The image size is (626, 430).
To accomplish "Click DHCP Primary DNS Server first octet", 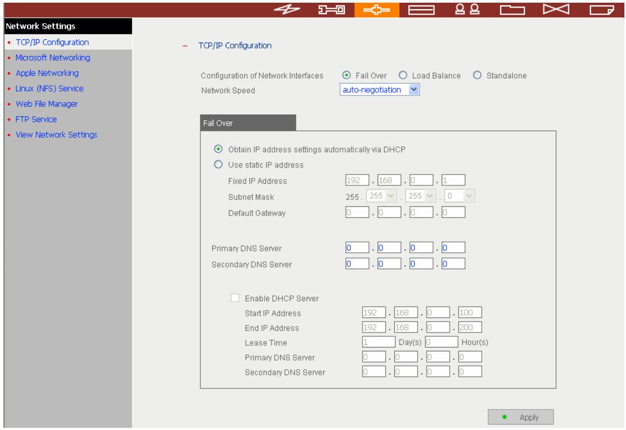I will tap(374, 357).
